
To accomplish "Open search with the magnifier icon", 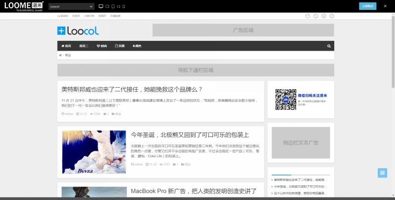I will tap(329, 46).
